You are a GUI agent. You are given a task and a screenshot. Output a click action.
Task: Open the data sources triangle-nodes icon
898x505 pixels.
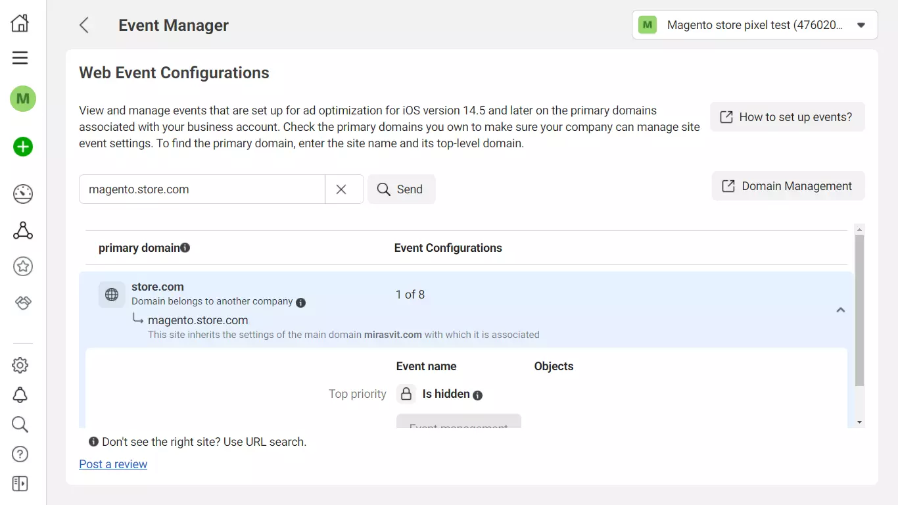23,231
